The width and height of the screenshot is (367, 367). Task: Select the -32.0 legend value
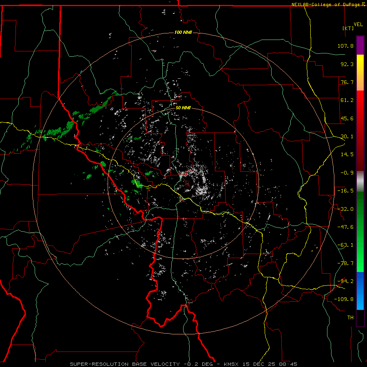345,209
